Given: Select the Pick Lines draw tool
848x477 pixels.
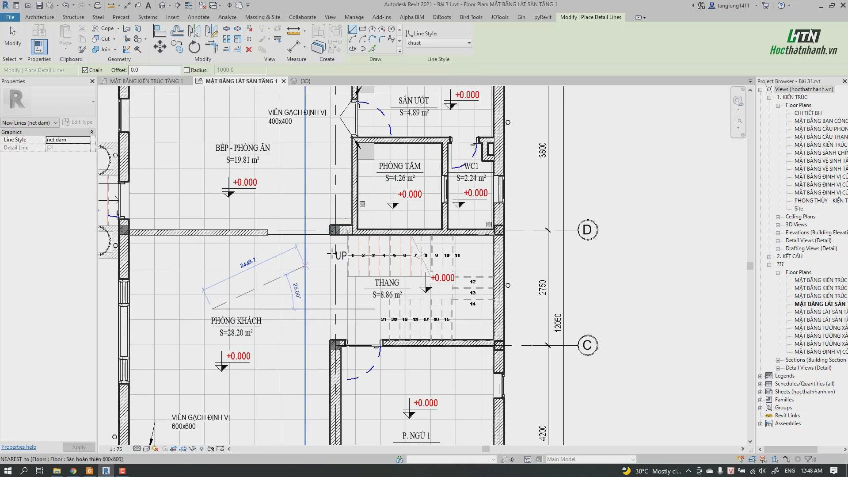Looking at the screenshot, I should click(372, 49).
